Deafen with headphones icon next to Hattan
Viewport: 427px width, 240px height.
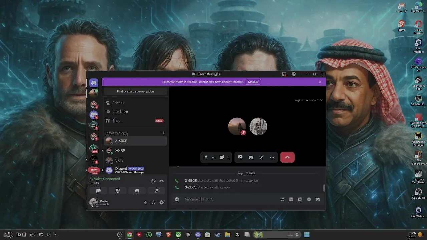[153, 202]
